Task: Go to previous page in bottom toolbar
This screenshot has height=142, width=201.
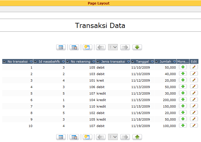Action: click(101, 137)
